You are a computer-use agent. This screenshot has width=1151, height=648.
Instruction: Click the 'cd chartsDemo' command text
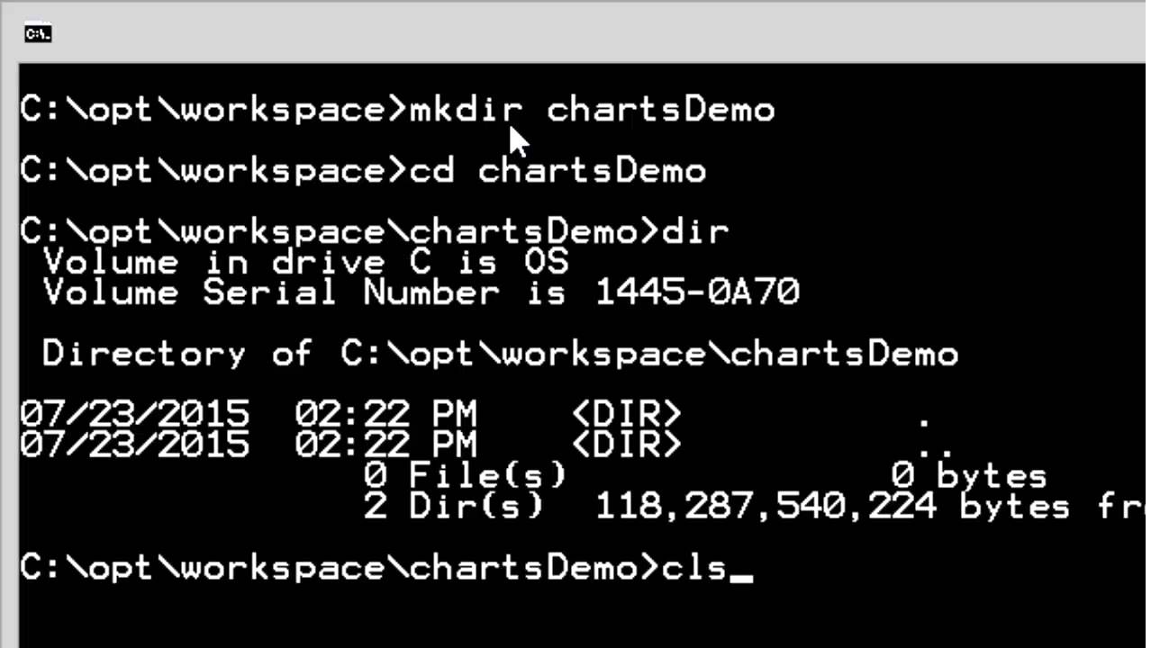click(558, 171)
